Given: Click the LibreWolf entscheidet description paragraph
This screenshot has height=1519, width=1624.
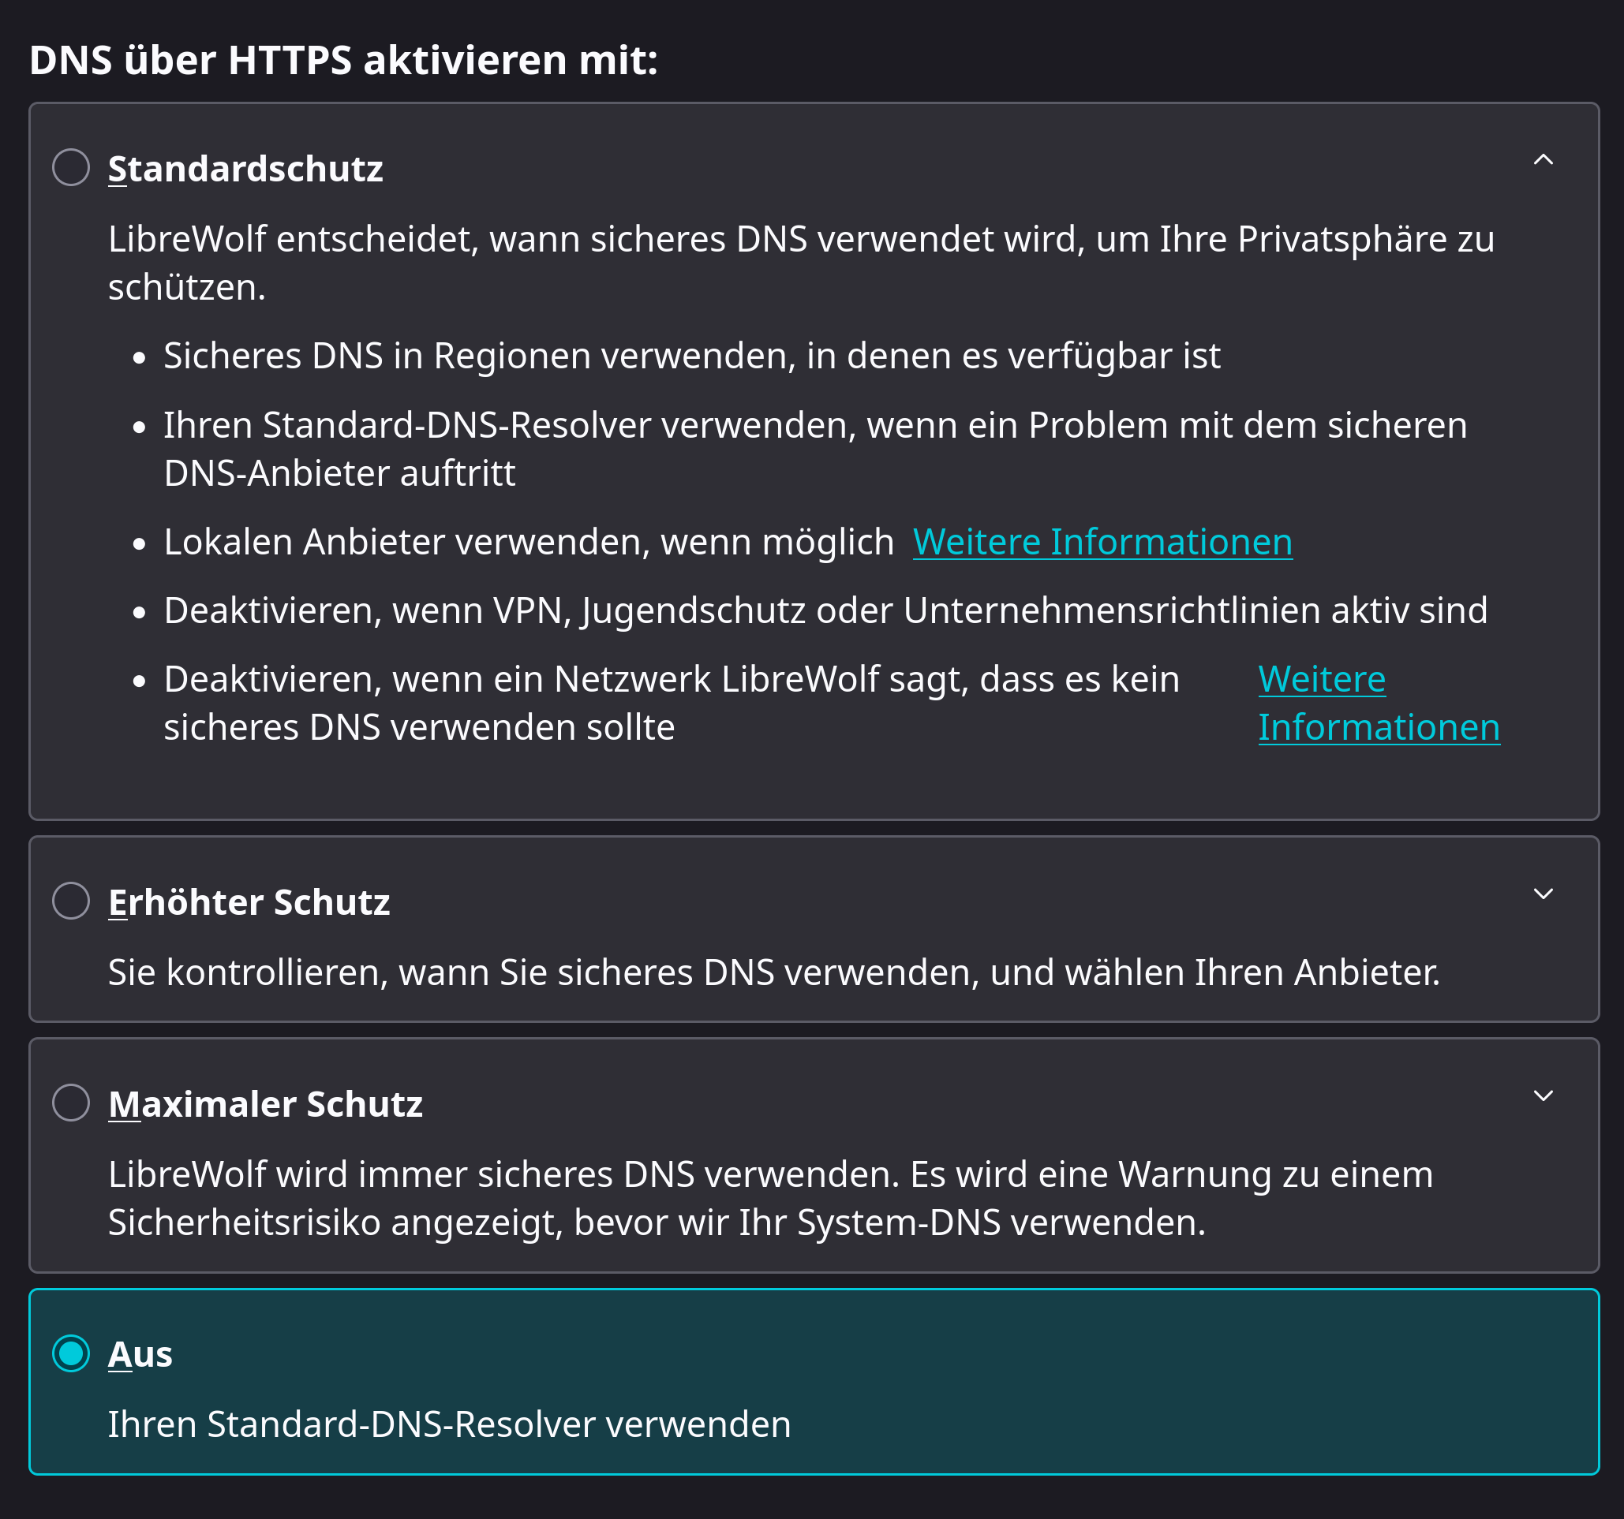Looking at the screenshot, I should pyautogui.click(x=801, y=262).
